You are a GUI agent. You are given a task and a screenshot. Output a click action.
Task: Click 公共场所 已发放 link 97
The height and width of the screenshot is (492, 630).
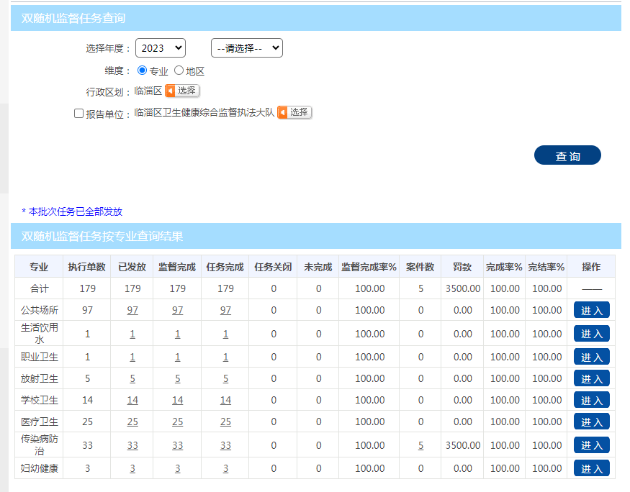pos(132,310)
